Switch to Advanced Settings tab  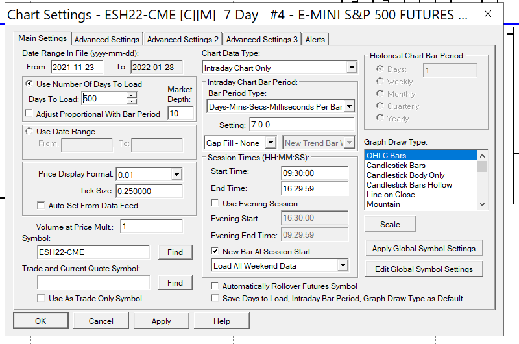[x=107, y=40]
